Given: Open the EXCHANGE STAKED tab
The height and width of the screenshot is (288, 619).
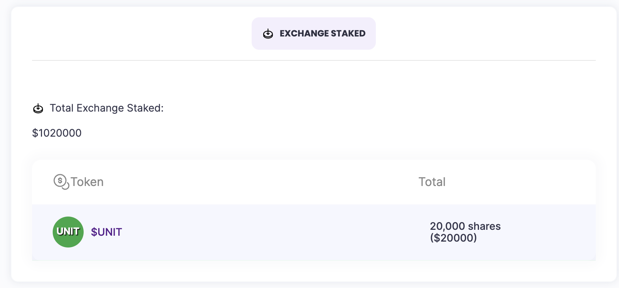Looking at the screenshot, I should [x=314, y=34].
